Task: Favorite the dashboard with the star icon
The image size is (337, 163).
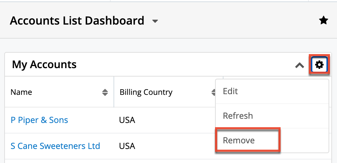Action: [323, 21]
